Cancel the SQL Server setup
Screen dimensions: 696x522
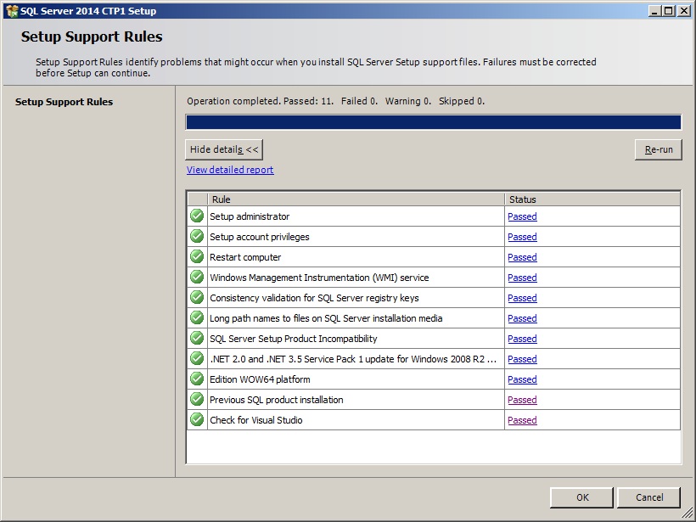[649, 497]
